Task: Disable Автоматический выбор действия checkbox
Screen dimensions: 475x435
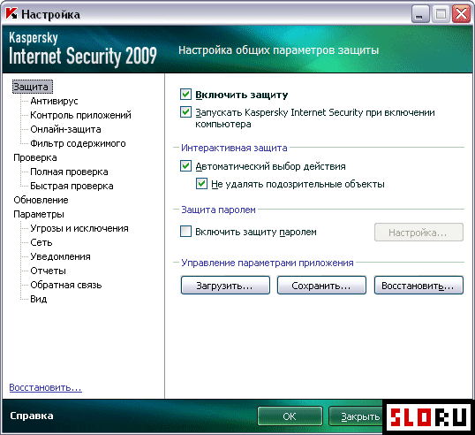Action: pos(185,166)
